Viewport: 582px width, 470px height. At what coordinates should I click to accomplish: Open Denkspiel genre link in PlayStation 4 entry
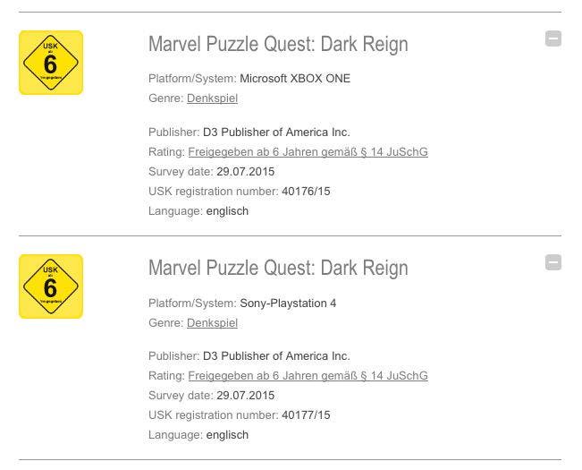click(212, 323)
